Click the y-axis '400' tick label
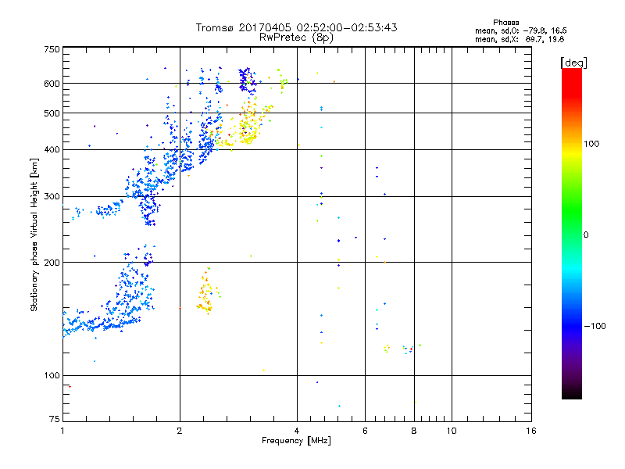The width and height of the screenshot is (625, 469). click(x=52, y=149)
